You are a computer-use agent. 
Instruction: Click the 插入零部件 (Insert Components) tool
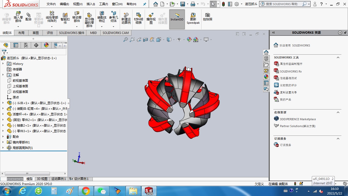[18, 17]
